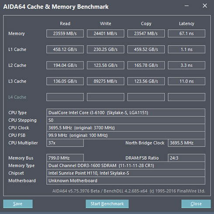Click the DRAM:FSB Ratio 24:3 field
This screenshot has width=214, height=214.
(186, 158)
